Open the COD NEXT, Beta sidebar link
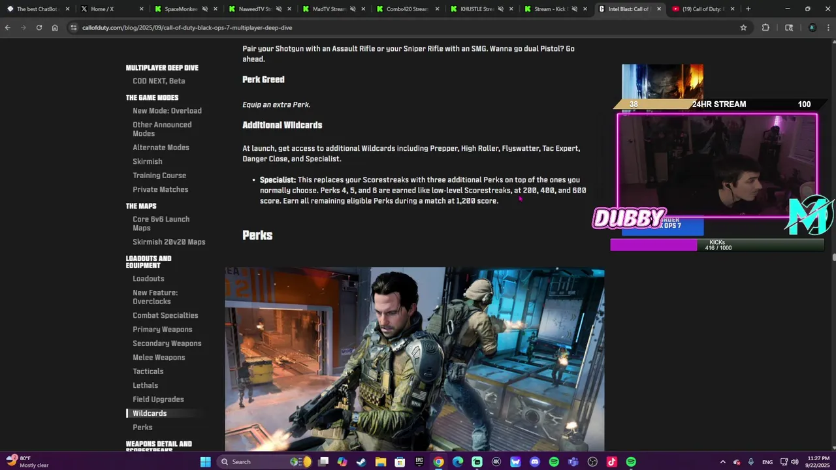836x470 pixels. (159, 81)
